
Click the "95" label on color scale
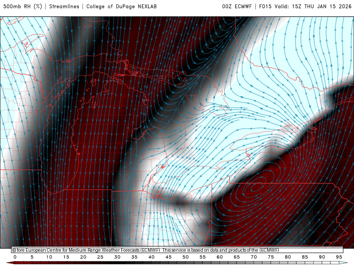point(339,257)
